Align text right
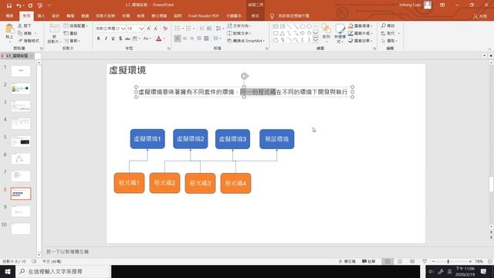The image size is (494, 278). (192, 39)
